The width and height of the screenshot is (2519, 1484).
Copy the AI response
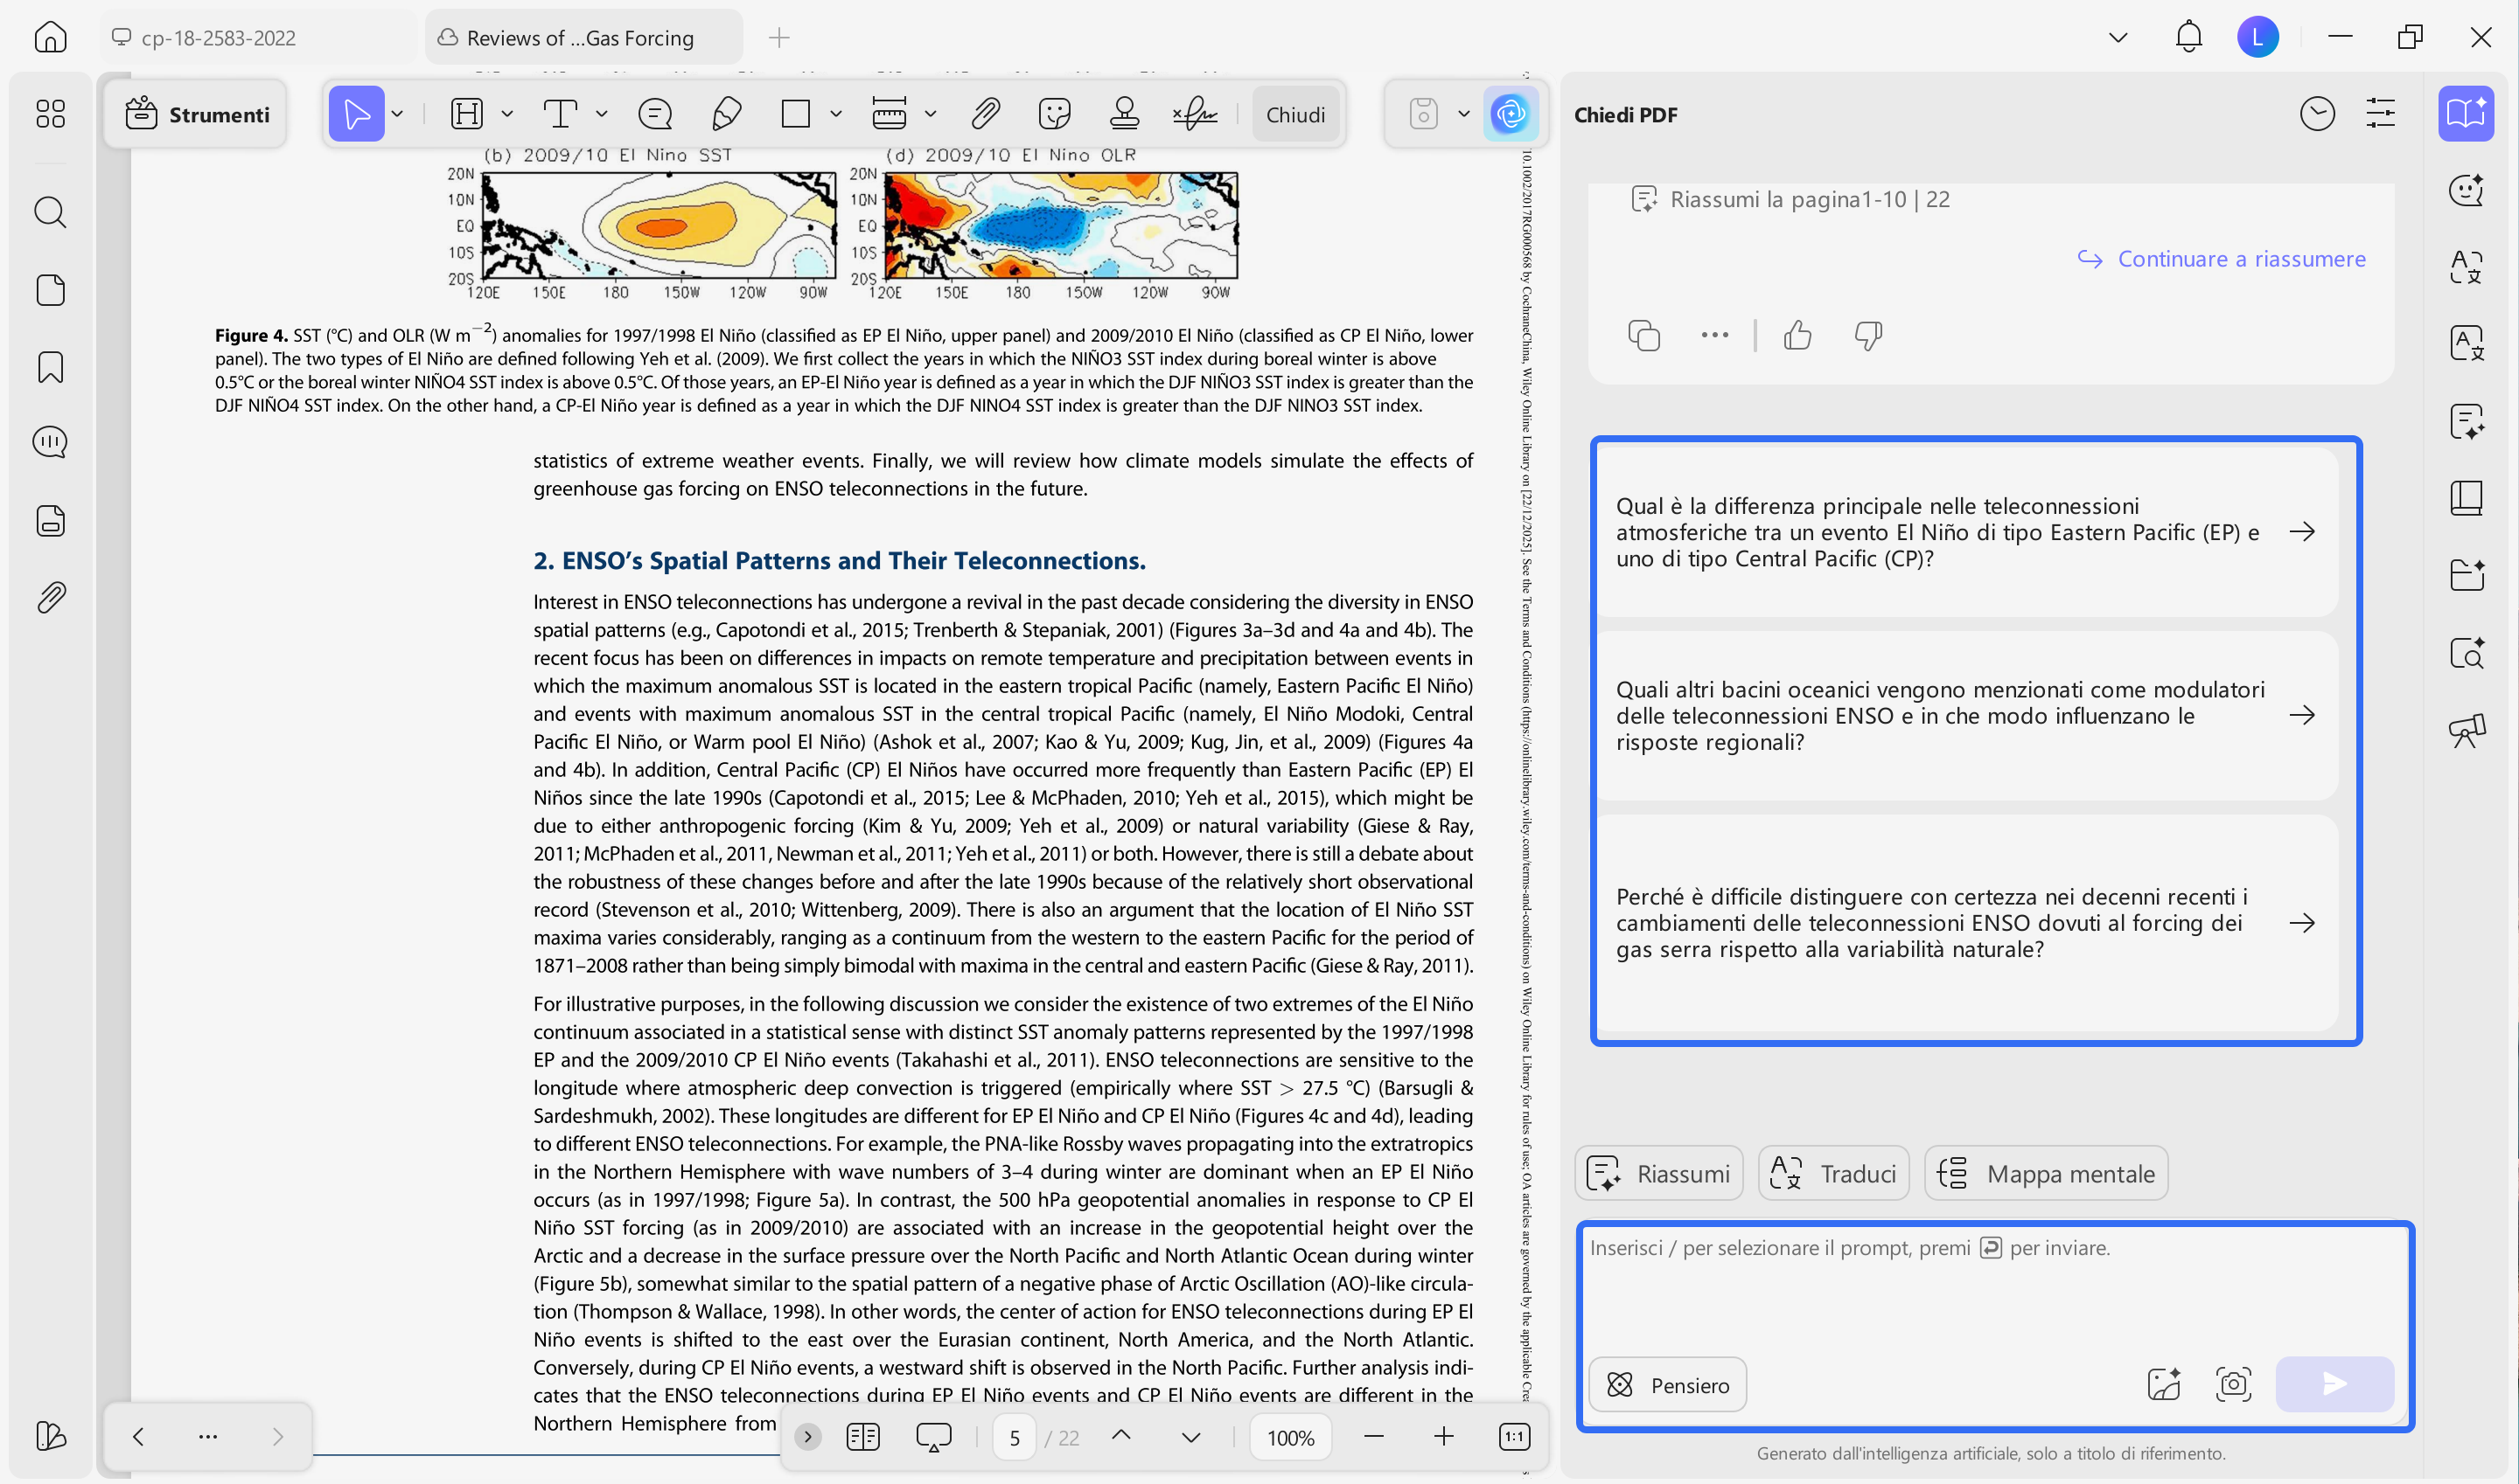tap(1644, 336)
